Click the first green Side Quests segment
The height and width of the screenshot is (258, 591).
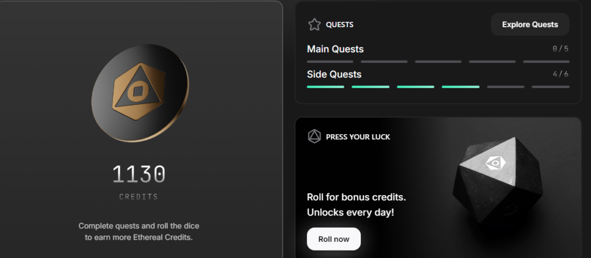pos(326,87)
